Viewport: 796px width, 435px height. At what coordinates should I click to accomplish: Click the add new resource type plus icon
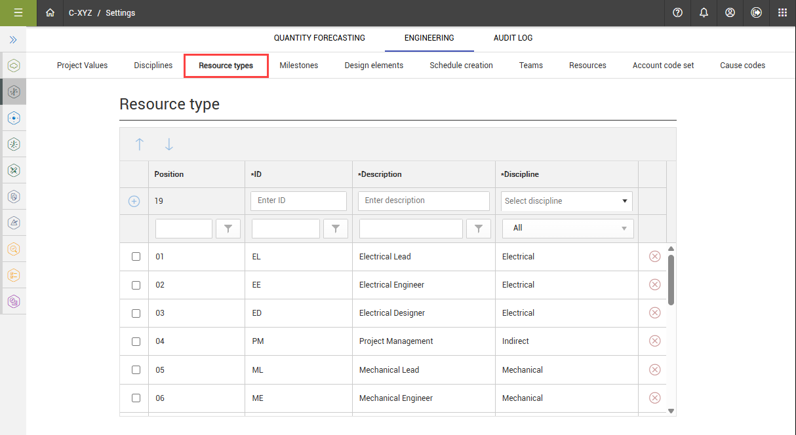click(x=134, y=201)
